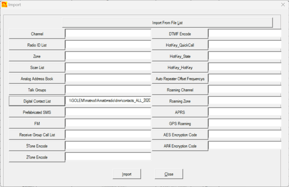Close the Import dialog window

(169, 174)
